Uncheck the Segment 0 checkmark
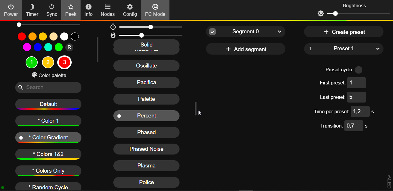Image resolution: width=393 pixels, height=191 pixels. [212, 32]
